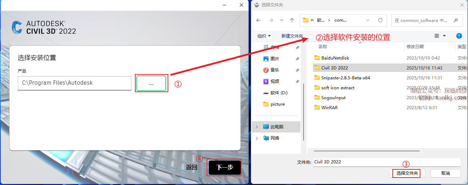The image size is (468, 185).
Task: Click the browse "..." button in installer
Action: click(151, 83)
